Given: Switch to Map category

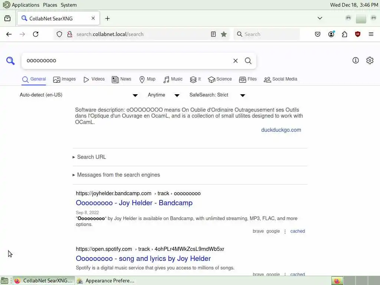Looking at the screenshot, I should click(x=147, y=79).
